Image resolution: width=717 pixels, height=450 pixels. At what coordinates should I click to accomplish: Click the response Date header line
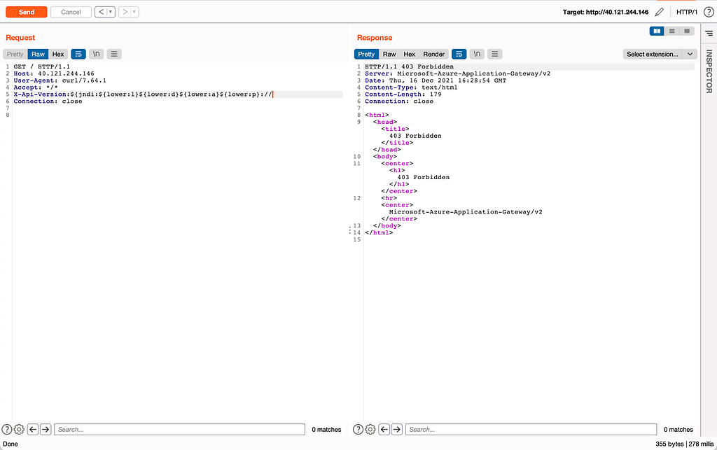coord(436,80)
